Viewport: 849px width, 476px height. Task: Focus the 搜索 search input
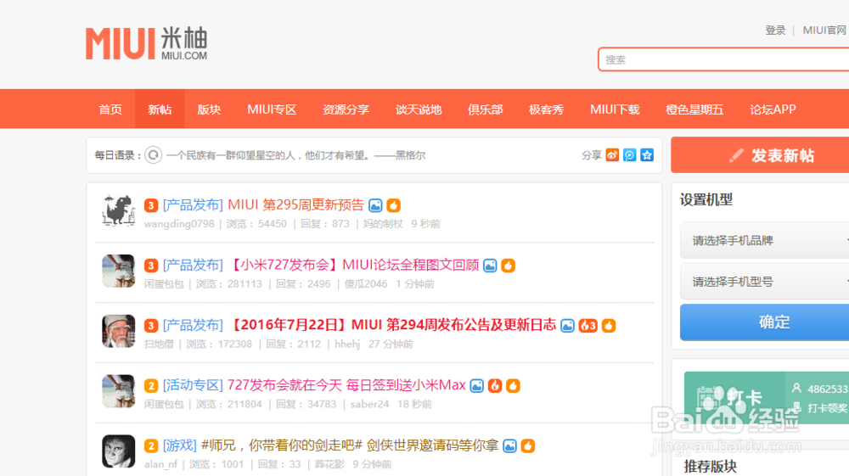(723, 59)
